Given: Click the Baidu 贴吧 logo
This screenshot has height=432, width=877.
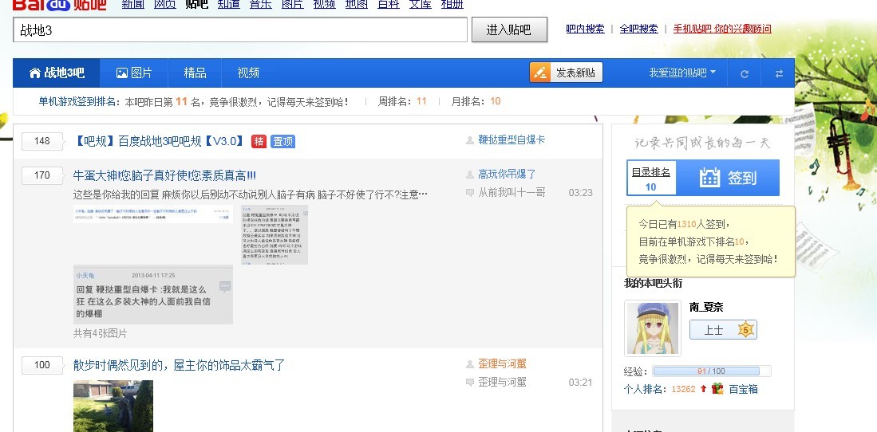Looking at the screenshot, I should click(x=59, y=5).
